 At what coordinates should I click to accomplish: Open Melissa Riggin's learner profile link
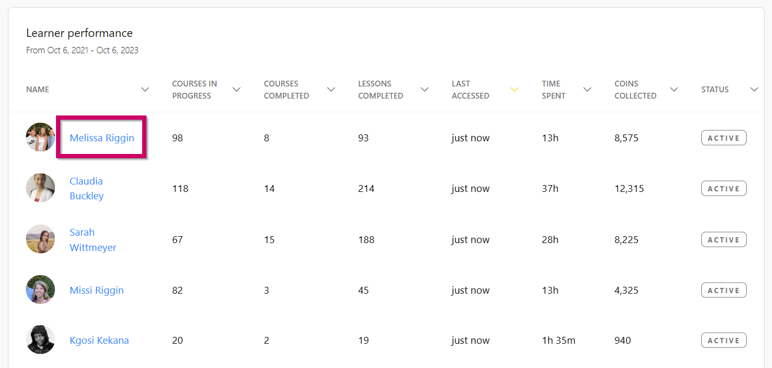(x=102, y=138)
